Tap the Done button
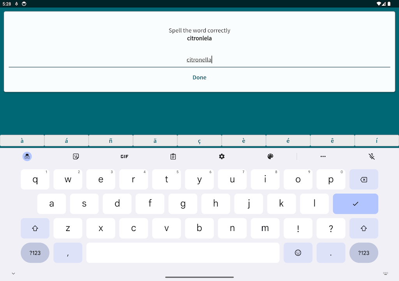This screenshot has height=281, width=399. click(199, 77)
